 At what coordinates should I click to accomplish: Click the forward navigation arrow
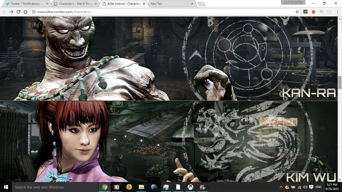pyautogui.click(x=12, y=12)
